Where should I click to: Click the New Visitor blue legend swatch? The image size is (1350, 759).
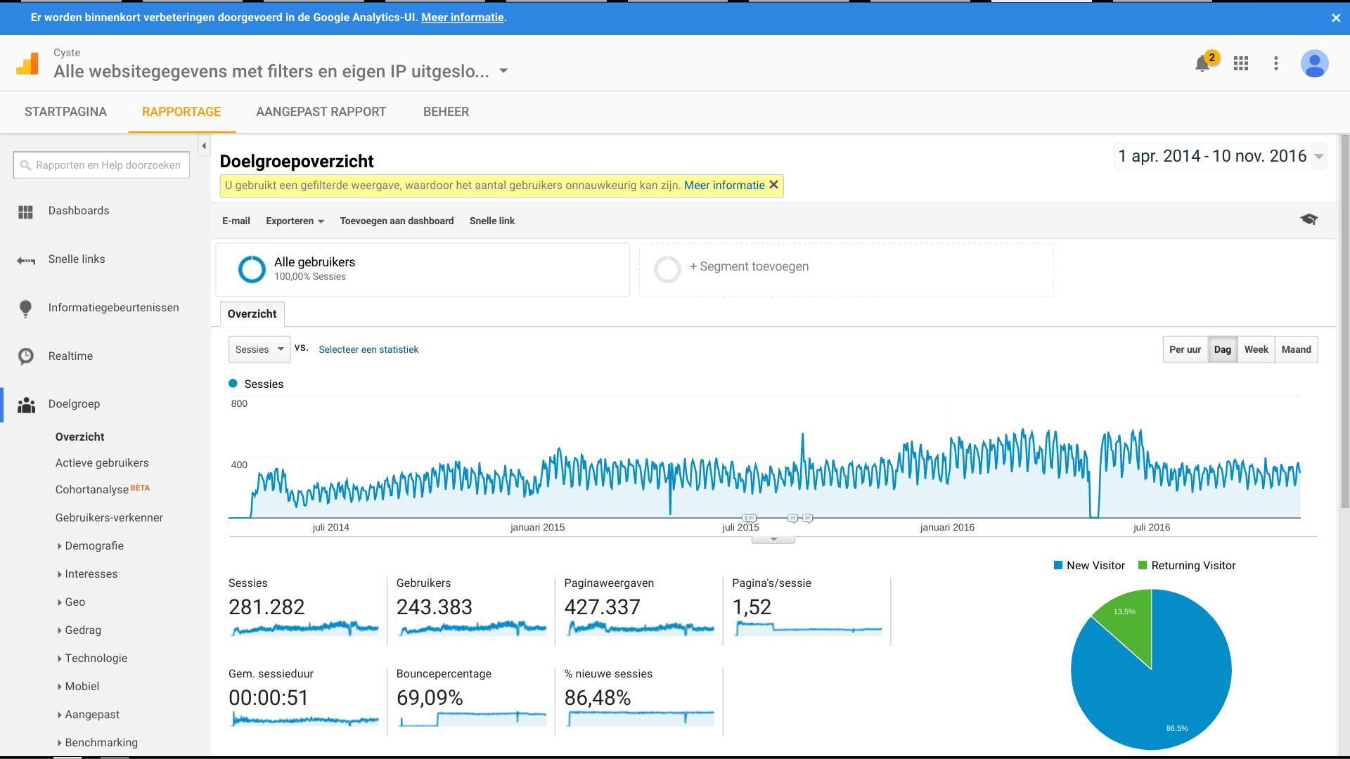tap(1058, 565)
